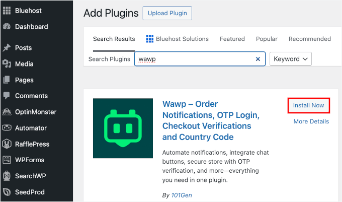Open the Keyword search type dropdown
This screenshot has width=342, height=202.
pos(291,59)
